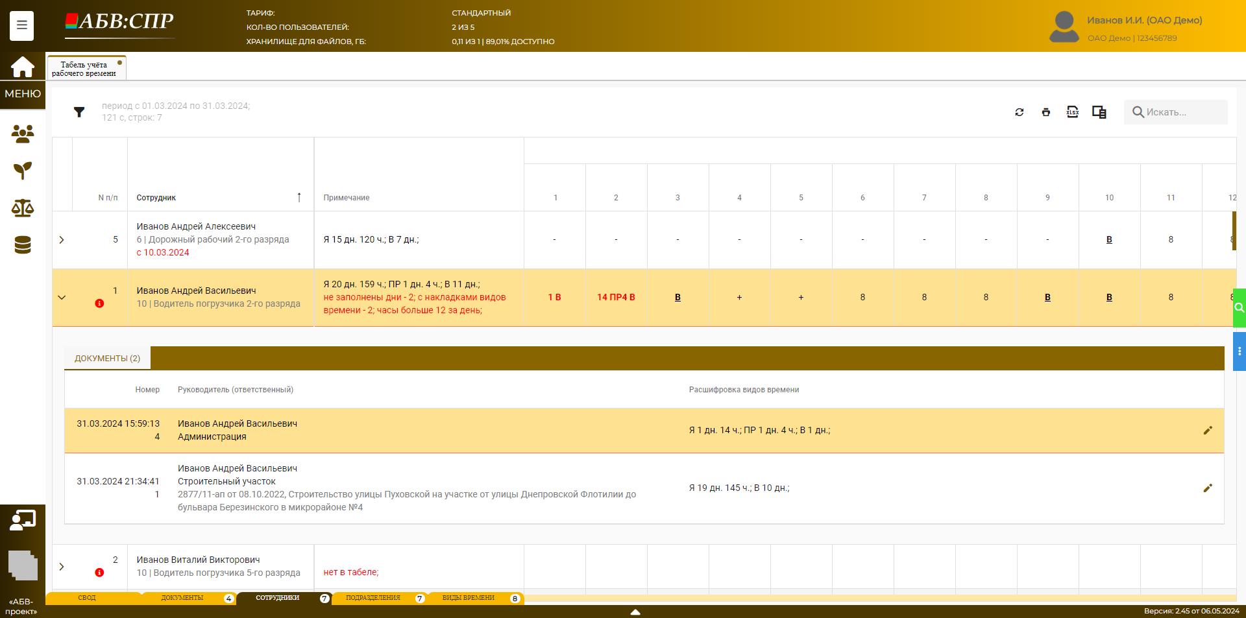Go to the Home icon in sidebar
1246x618 pixels.
[x=22, y=67]
